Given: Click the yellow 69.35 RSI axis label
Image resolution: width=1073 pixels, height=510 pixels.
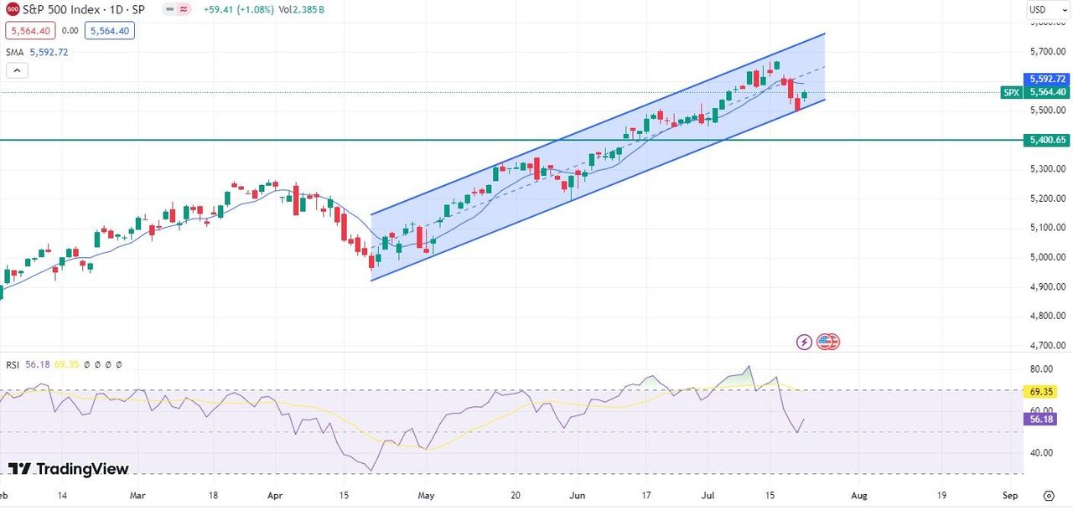Looking at the screenshot, I should tap(1040, 391).
